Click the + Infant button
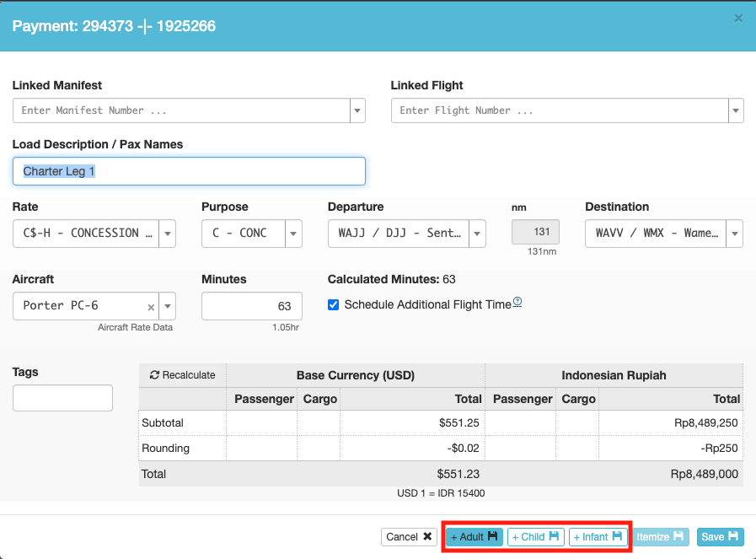Image resolution: width=756 pixels, height=559 pixels. pos(598,537)
